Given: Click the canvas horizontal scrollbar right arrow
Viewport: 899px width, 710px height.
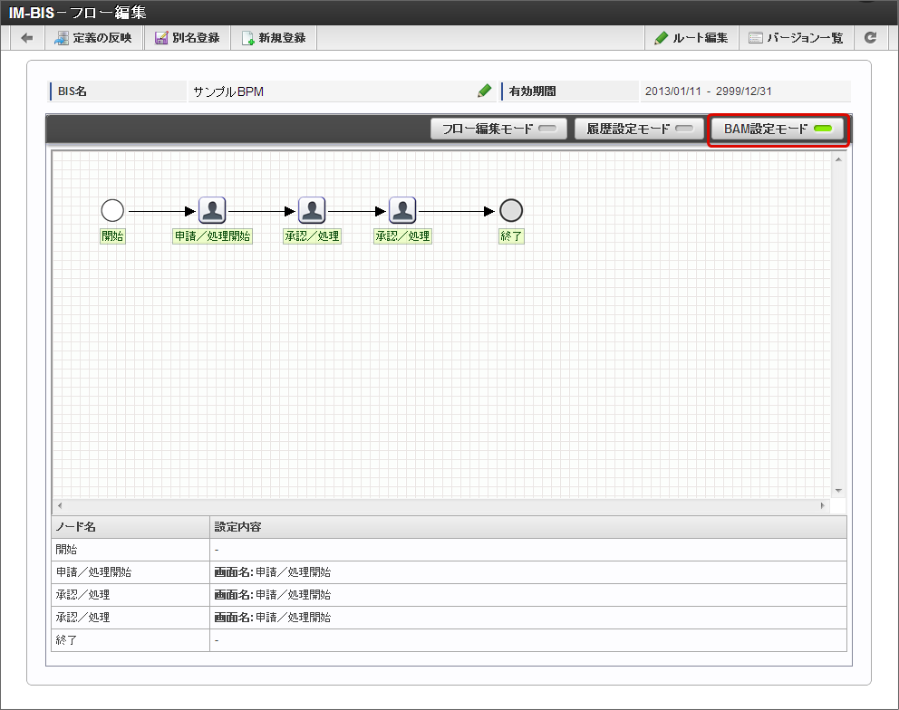Looking at the screenshot, I should tap(823, 505).
